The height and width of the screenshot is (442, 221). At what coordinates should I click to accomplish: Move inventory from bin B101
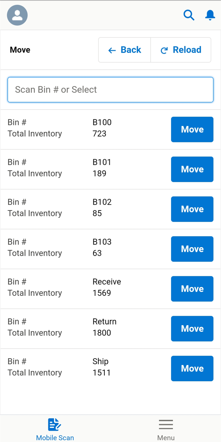click(192, 169)
